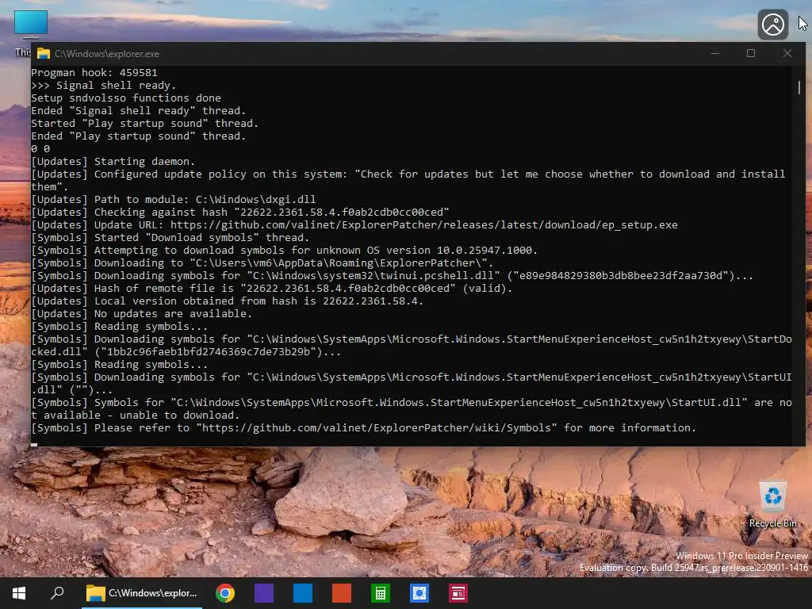This screenshot has height=609, width=812.
Task: Select the This PC desktop icon
Action: point(30,26)
